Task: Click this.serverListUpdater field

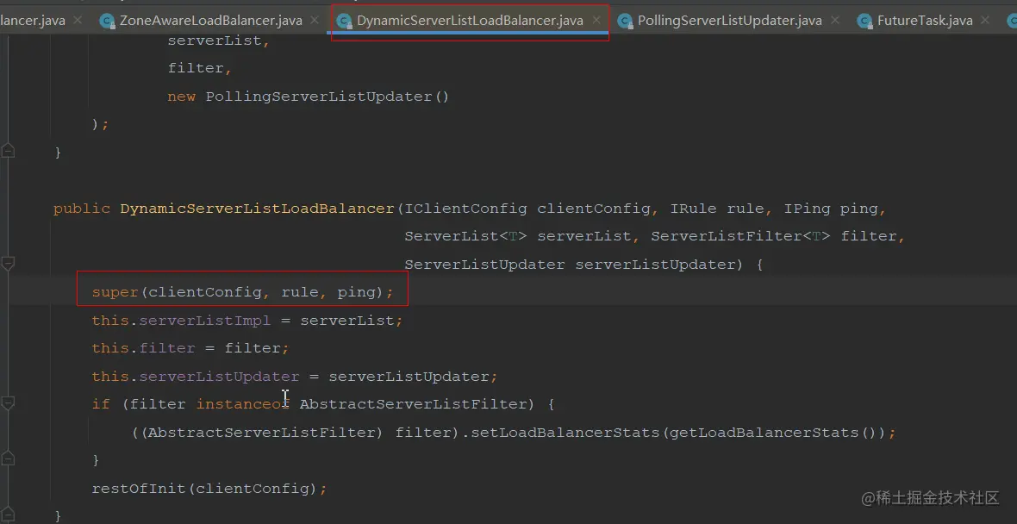Action: click(x=219, y=376)
